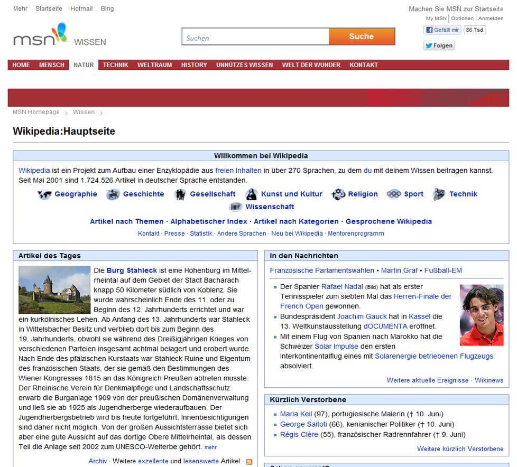Viewport: 517px width, 467px height.
Task: Open the lesenswerte articles link
Action: (201, 461)
